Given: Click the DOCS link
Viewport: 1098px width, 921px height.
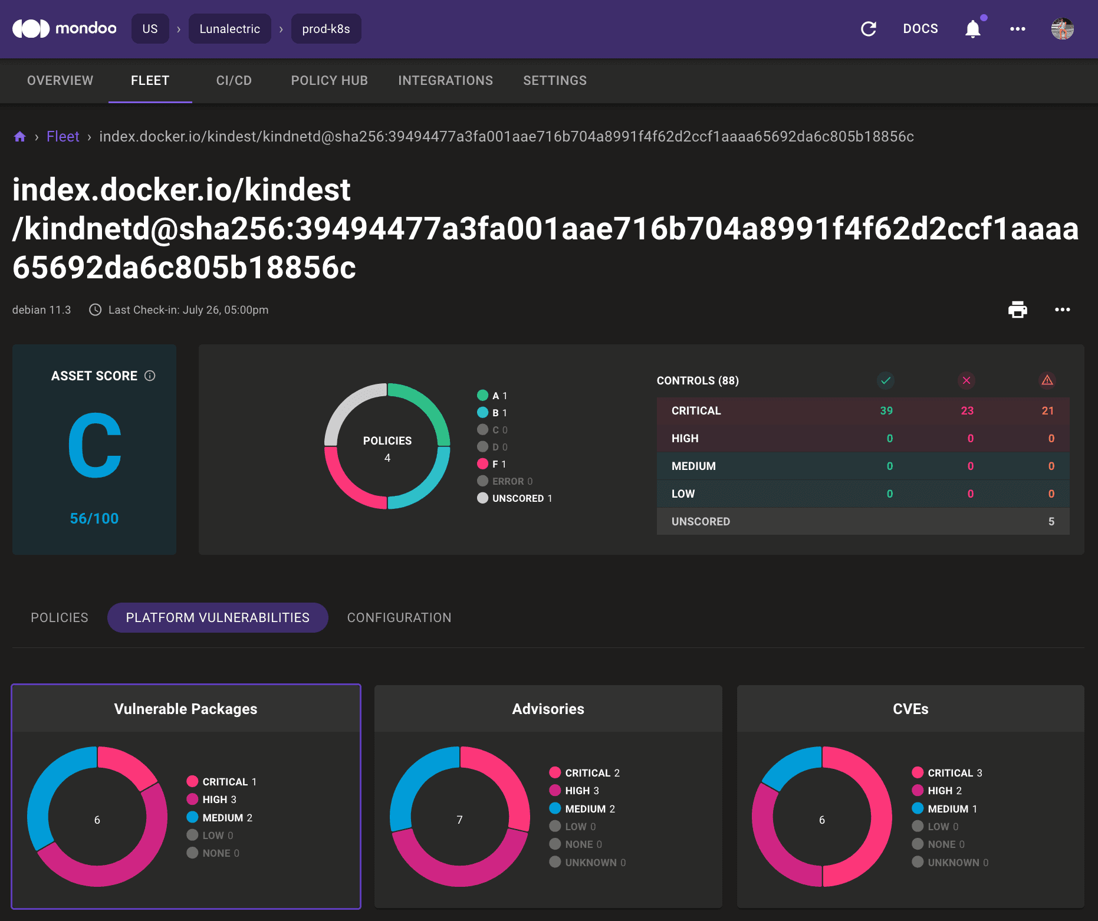Looking at the screenshot, I should click(921, 28).
